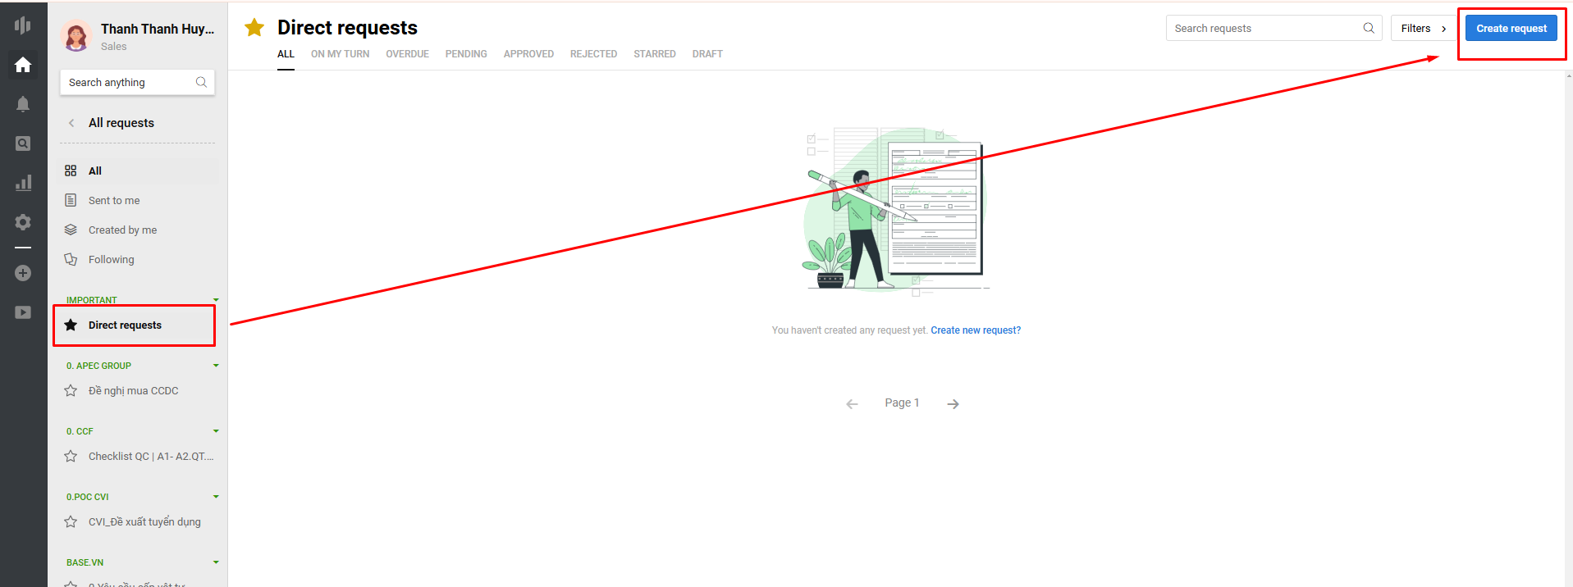Go to previous page arrow
The height and width of the screenshot is (587, 1573).
point(852,403)
